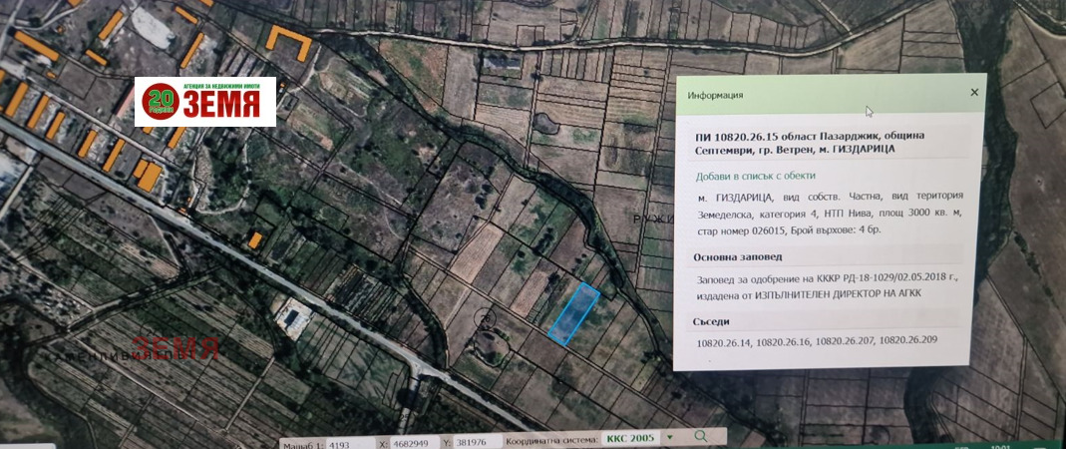The height and width of the screenshot is (449, 1066).
Task: Click the 'Съседи' section header
Action: point(712,321)
